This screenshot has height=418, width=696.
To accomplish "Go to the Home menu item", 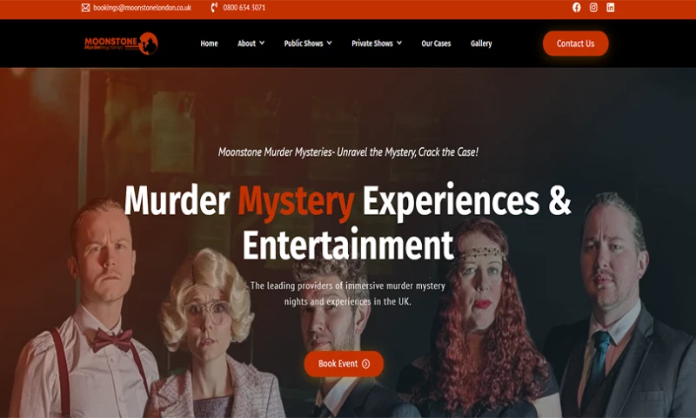I will [x=209, y=44].
